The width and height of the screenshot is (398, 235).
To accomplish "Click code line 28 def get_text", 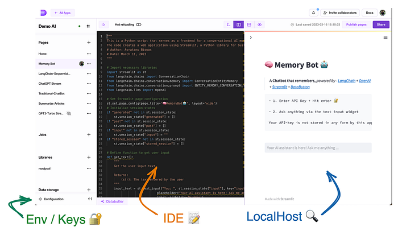I will tap(120, 157).
